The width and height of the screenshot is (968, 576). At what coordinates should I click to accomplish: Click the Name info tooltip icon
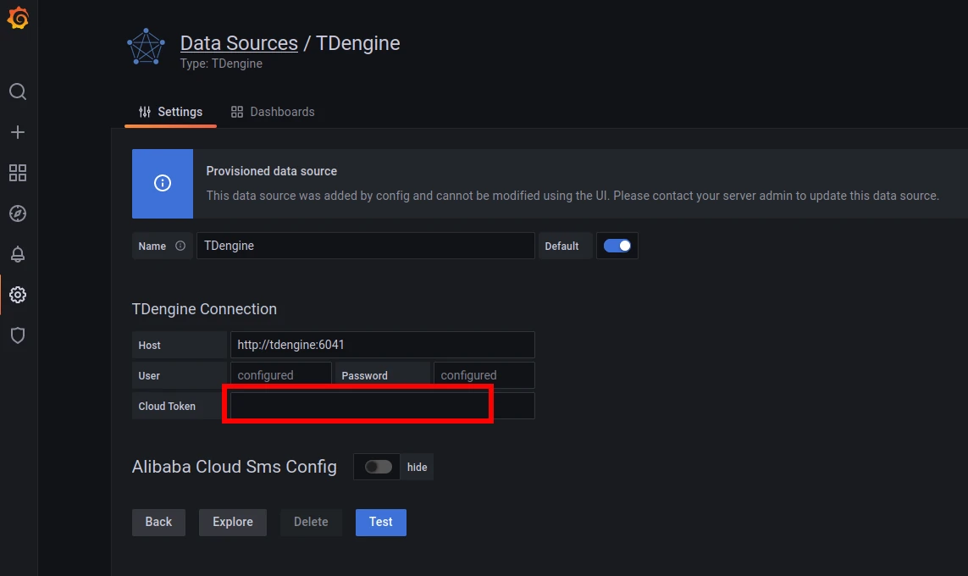(180, 246)
